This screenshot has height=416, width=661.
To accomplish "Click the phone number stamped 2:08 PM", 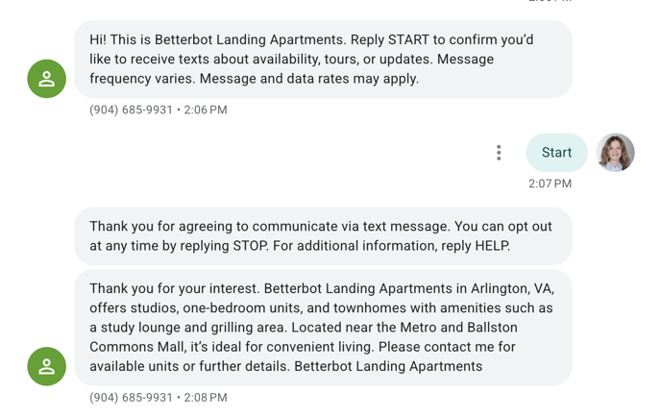I will tap(132, 398).
